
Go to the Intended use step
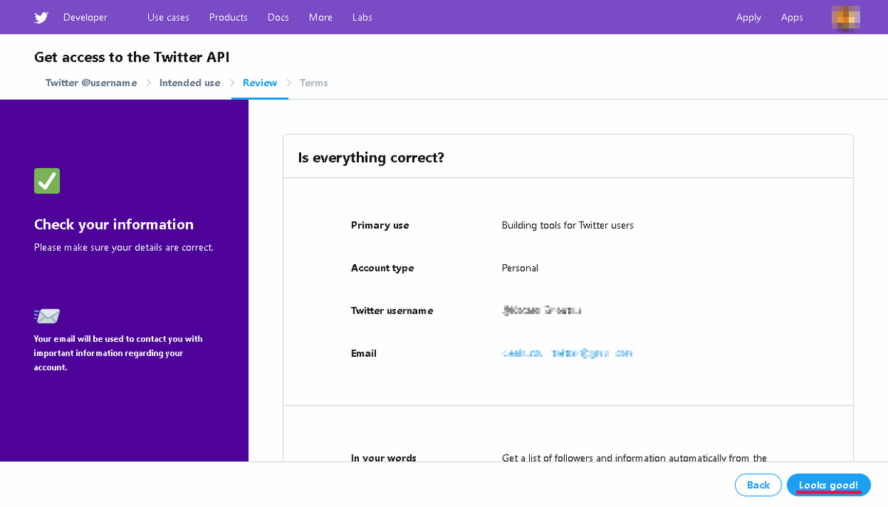[x=189, y=83]
